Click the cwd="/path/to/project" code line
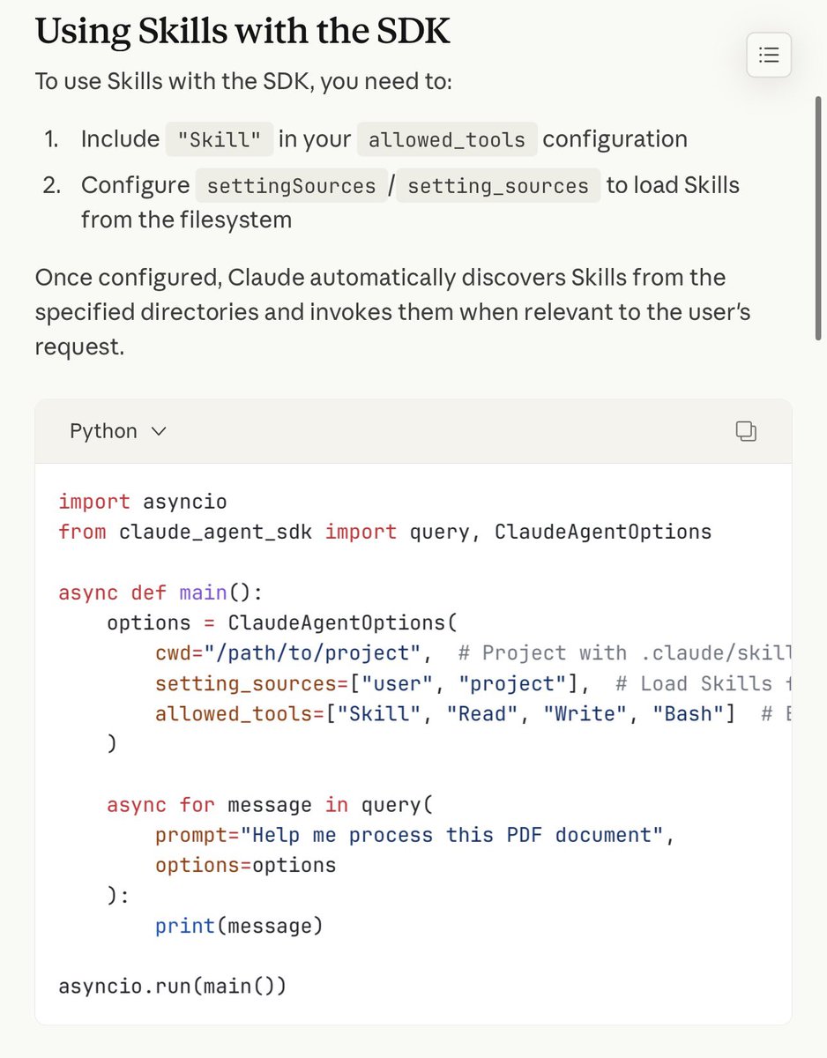Screen dimensions: 827x1058 (473, 653)
